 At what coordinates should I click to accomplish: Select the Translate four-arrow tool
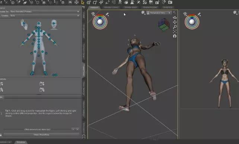(101, 3)
